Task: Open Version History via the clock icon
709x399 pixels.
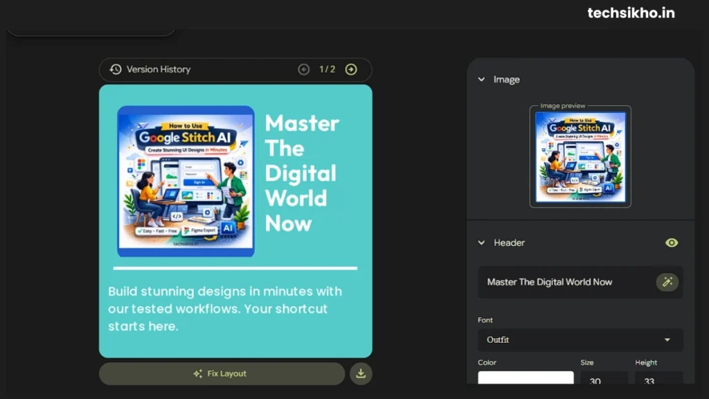Action: click(116, 69)
